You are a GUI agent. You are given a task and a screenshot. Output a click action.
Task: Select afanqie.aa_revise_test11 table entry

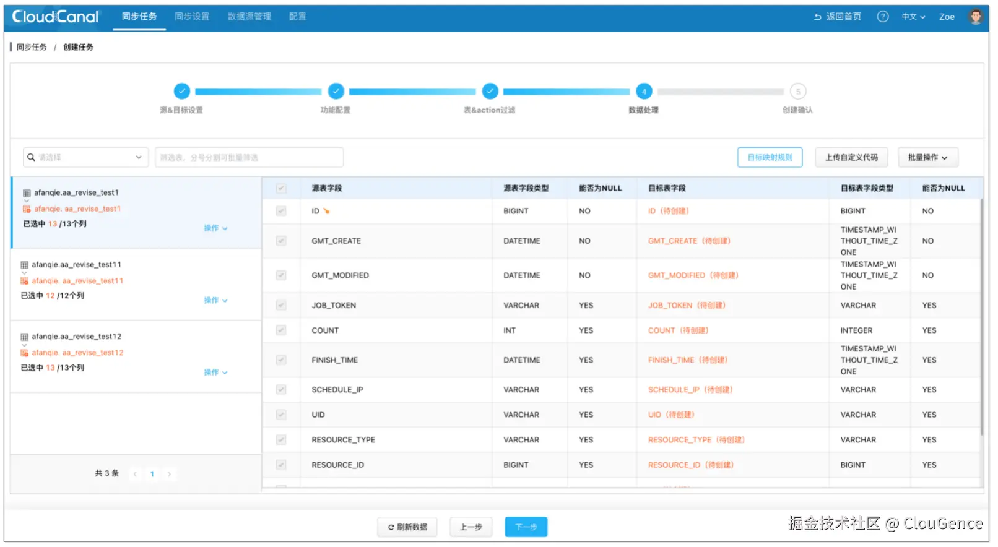tap(136, 285)
